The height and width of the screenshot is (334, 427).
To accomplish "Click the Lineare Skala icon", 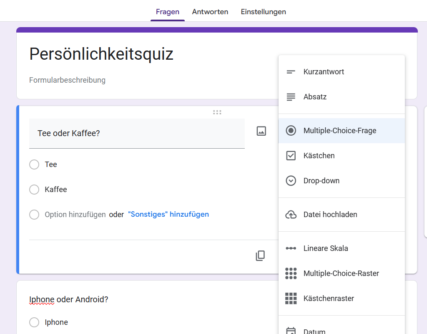I will coord(291,248).
